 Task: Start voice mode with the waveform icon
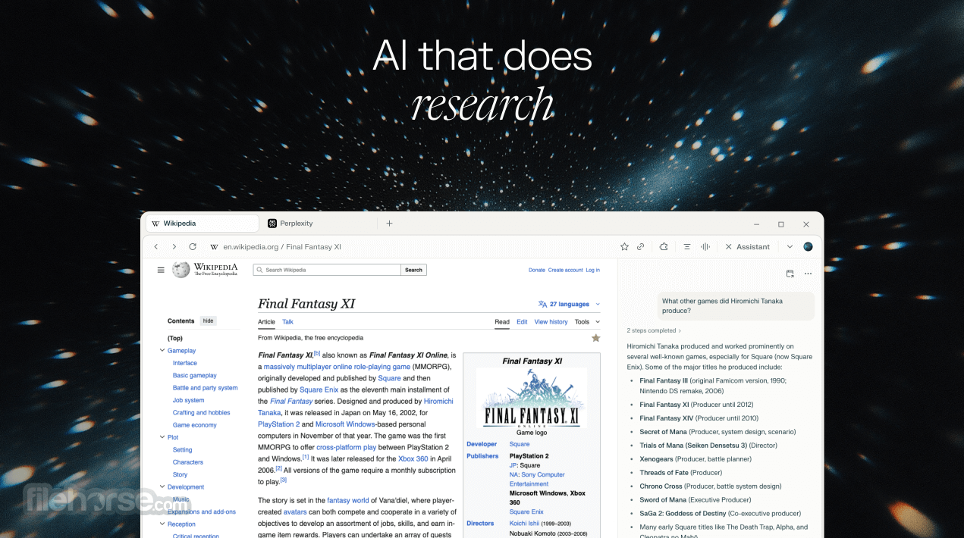coord(705,247)
